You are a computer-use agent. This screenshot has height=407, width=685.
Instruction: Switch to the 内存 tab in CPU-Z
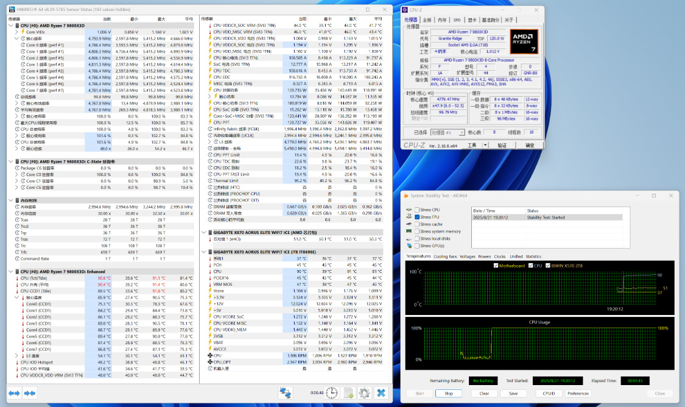(442, 20)
